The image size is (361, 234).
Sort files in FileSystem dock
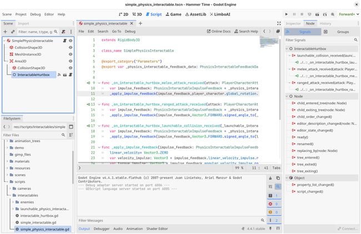pos(71,135)
